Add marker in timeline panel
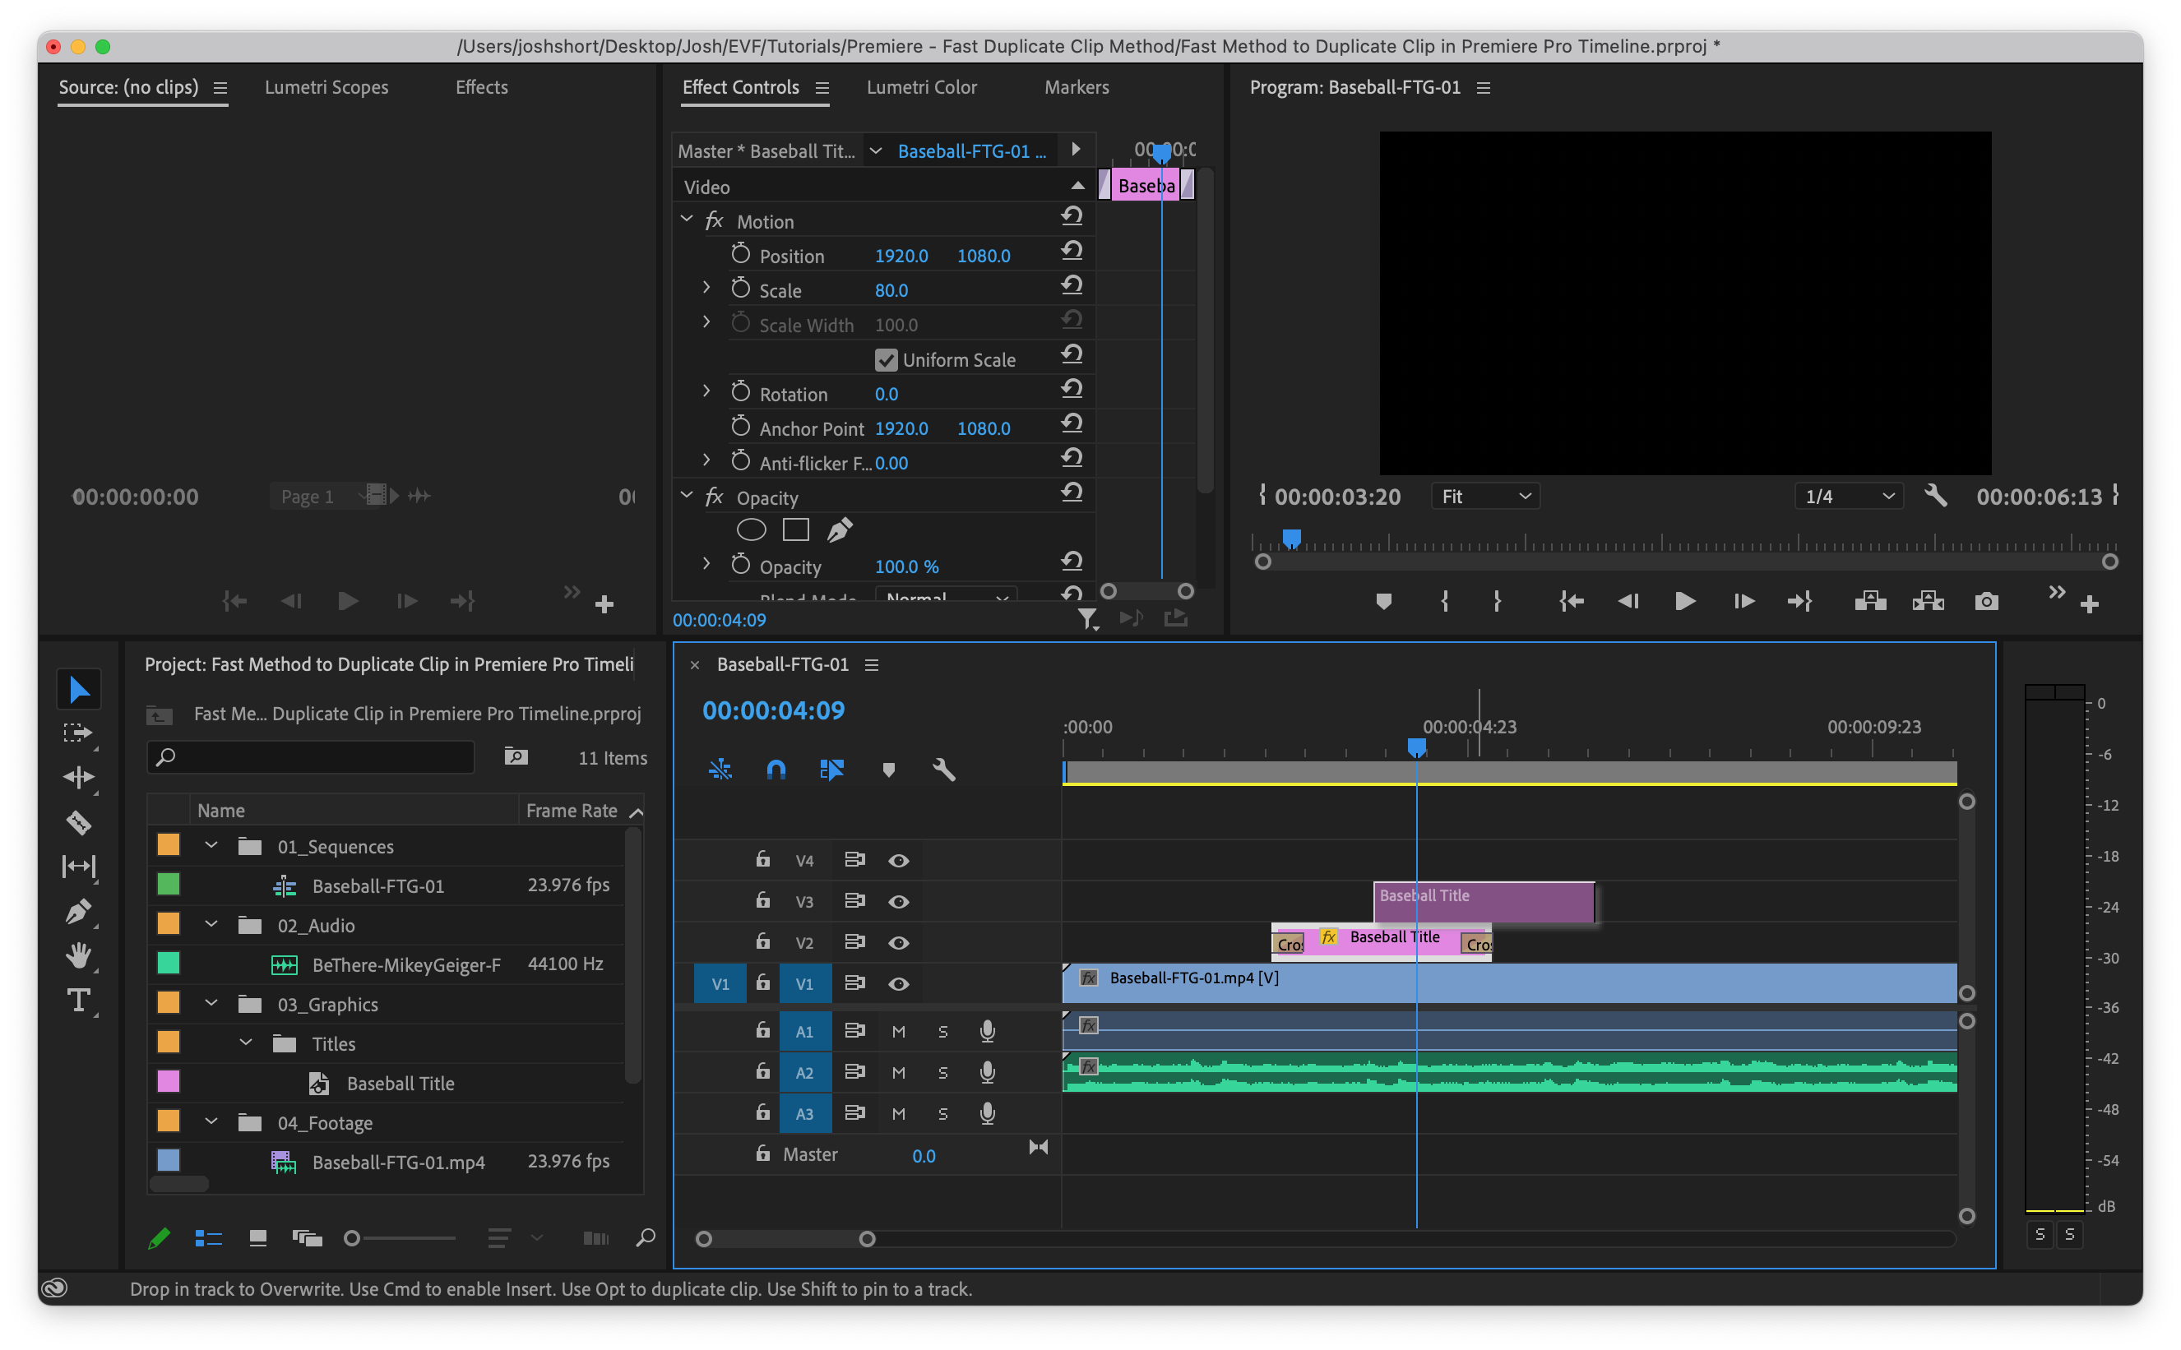Image resolution: width=2181 pixels, height=1350 pixels. pos(889,770)
